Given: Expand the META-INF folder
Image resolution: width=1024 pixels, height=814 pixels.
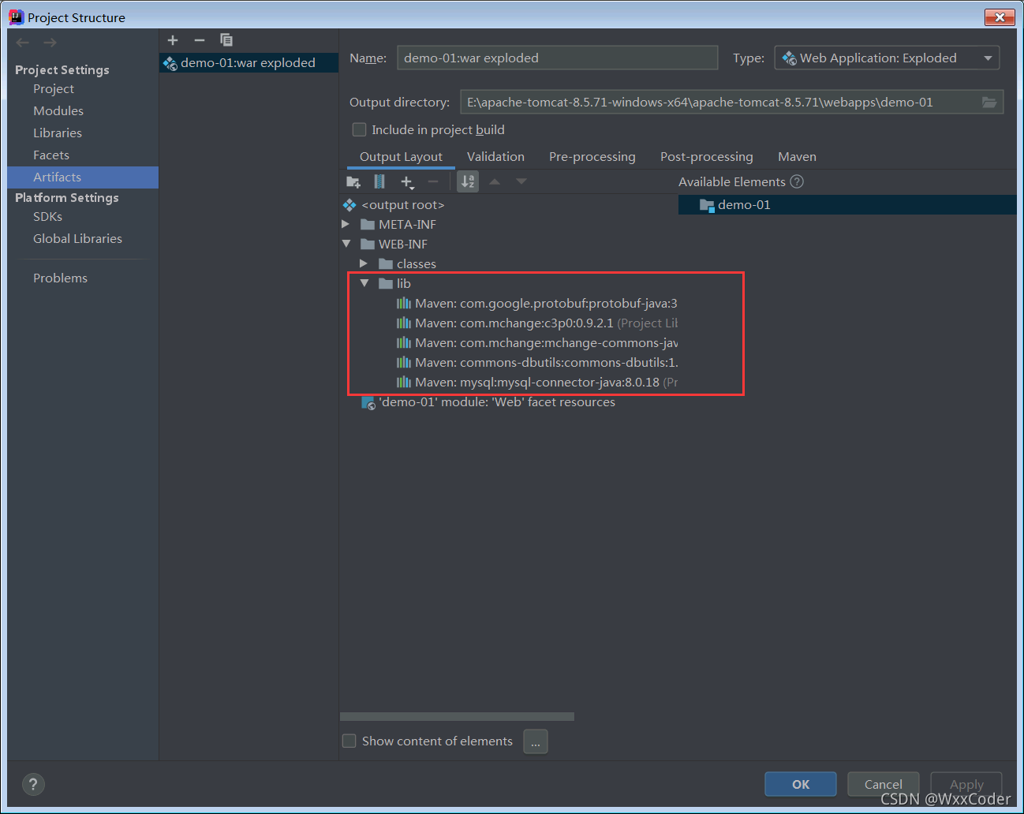Looking at the screenshot, I should pyautogui.click(x=346, y=224).
